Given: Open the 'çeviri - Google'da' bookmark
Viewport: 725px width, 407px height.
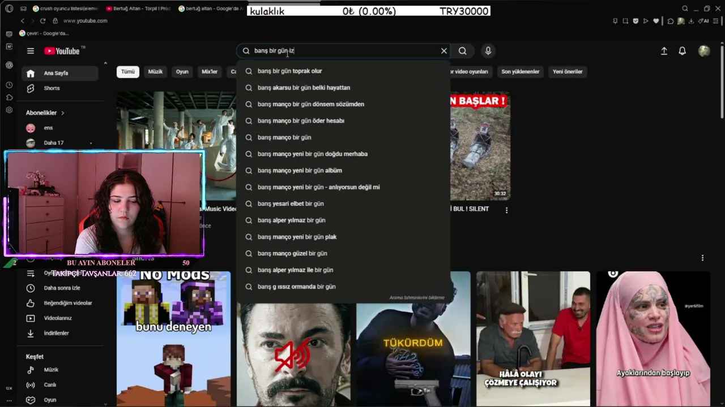Looking at the screenshot, I should [44, 33].
